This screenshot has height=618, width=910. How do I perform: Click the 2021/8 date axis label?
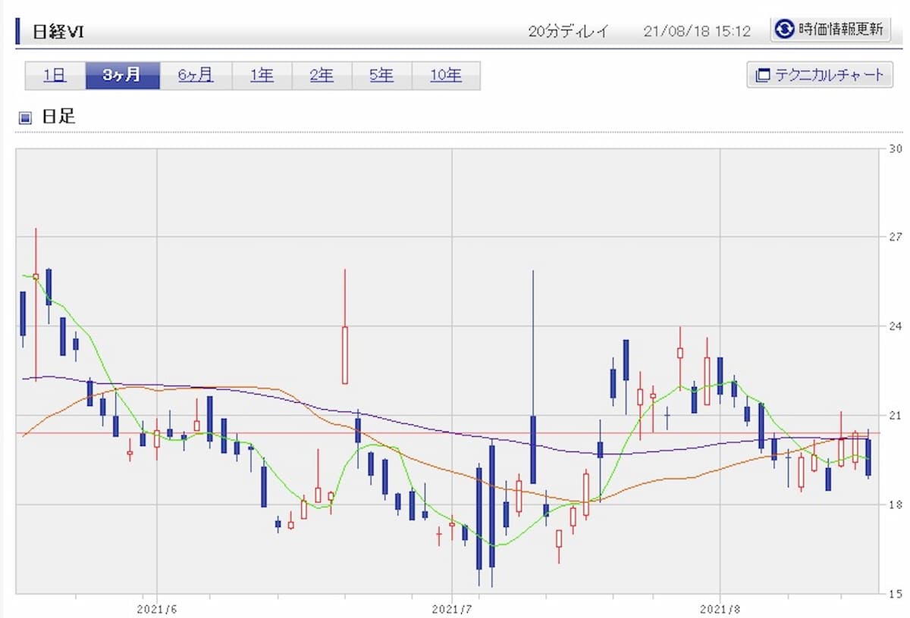[720, 608]
